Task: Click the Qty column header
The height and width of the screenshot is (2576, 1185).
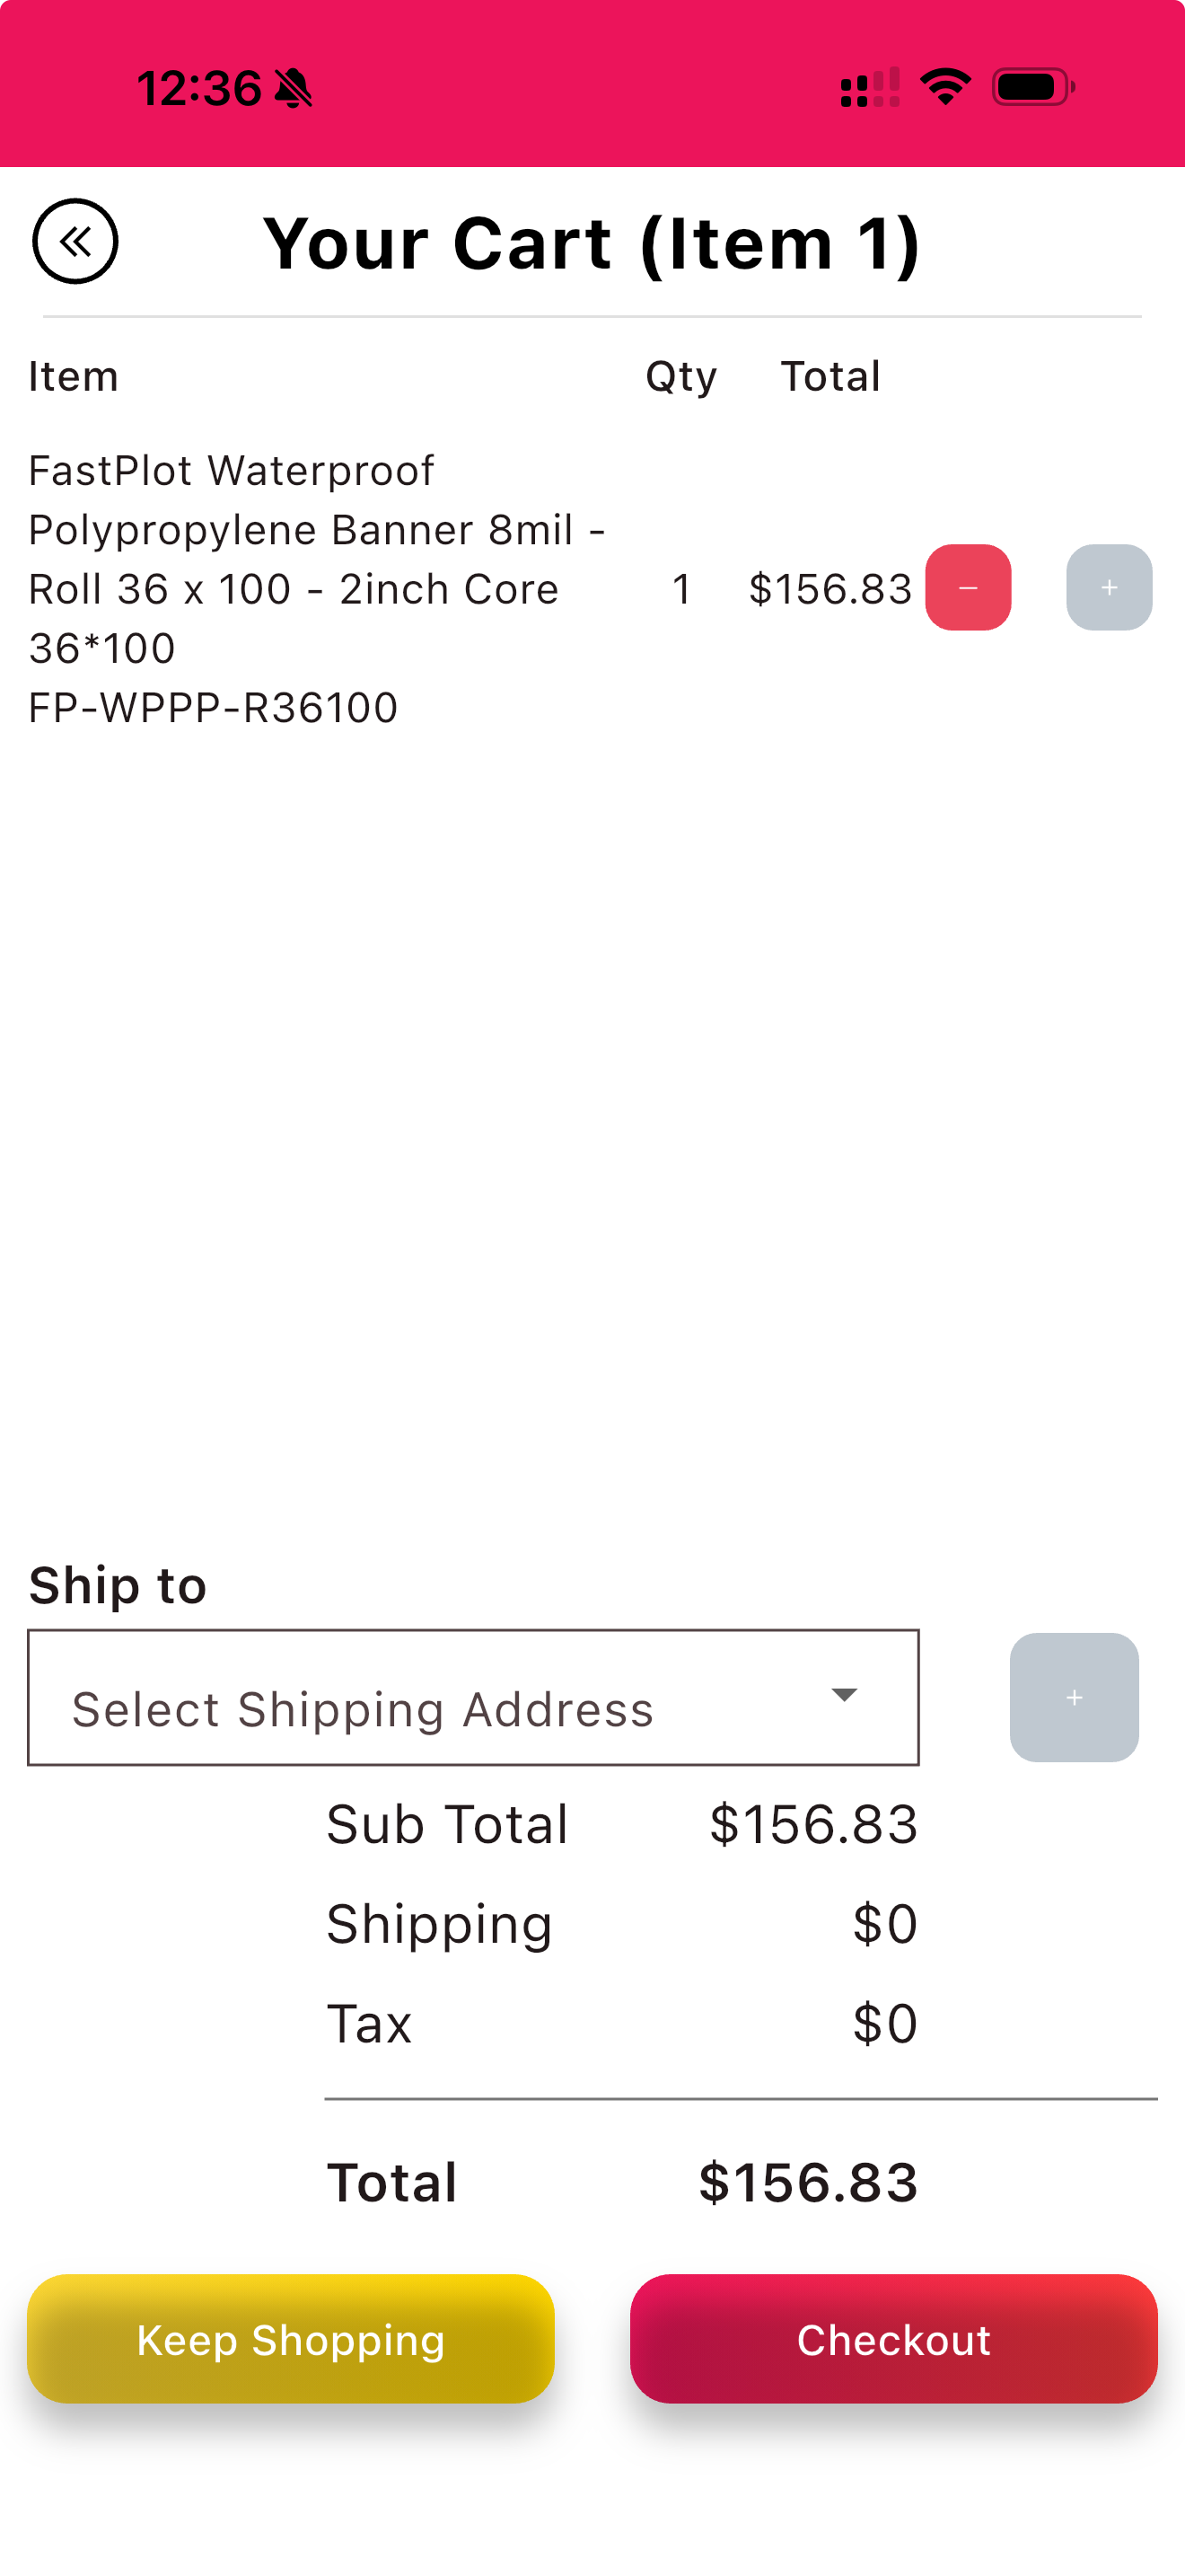Action: coord(680,377)
